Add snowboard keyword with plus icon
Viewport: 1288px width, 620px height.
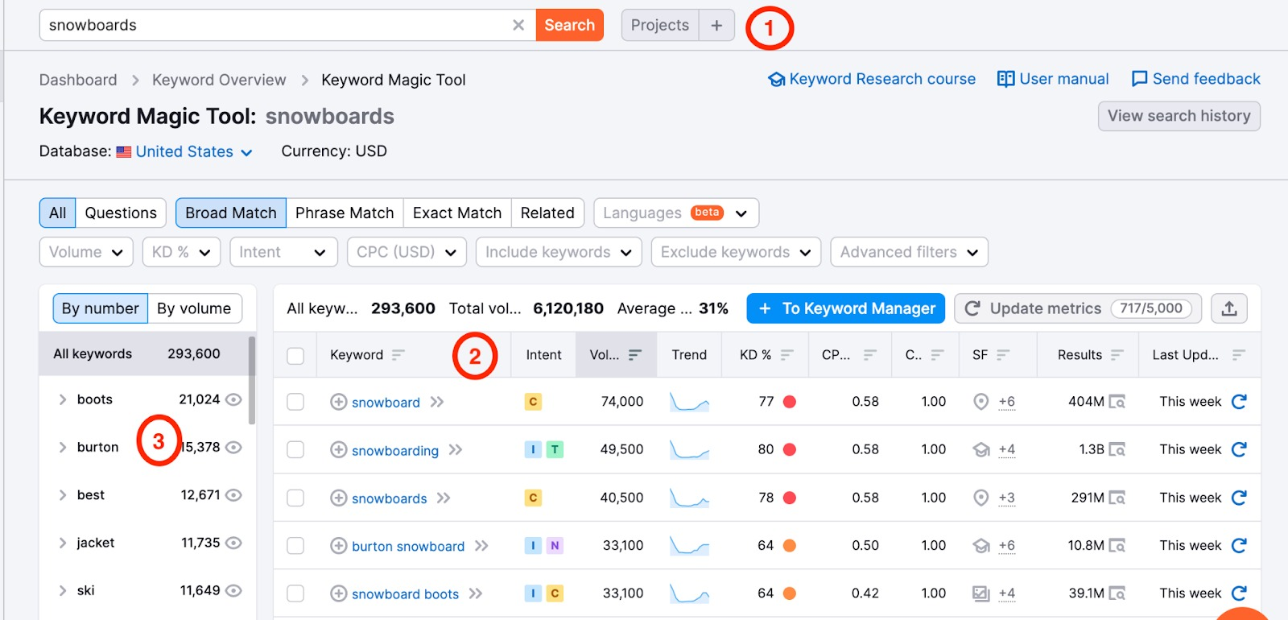tap(339, 402)
